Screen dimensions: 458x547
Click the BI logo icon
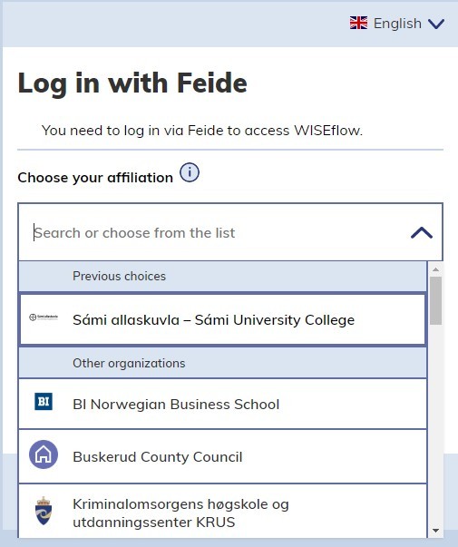[44, 402]
